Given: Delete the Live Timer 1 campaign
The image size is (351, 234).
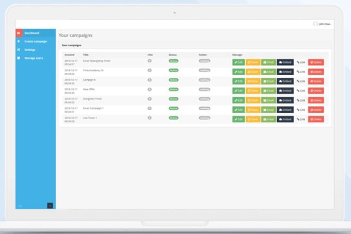Looking at the screenshot, I should point(316,119).
